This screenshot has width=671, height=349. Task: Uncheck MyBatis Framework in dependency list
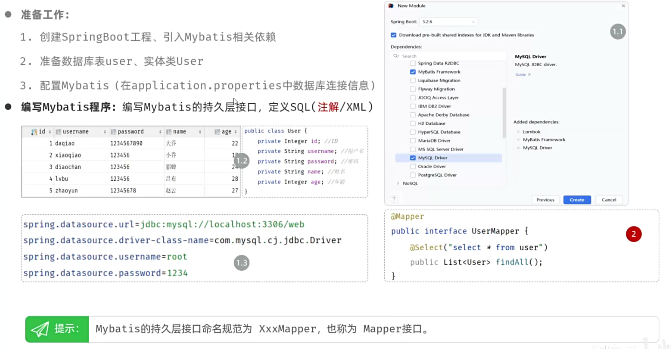[x=413, y=72]
